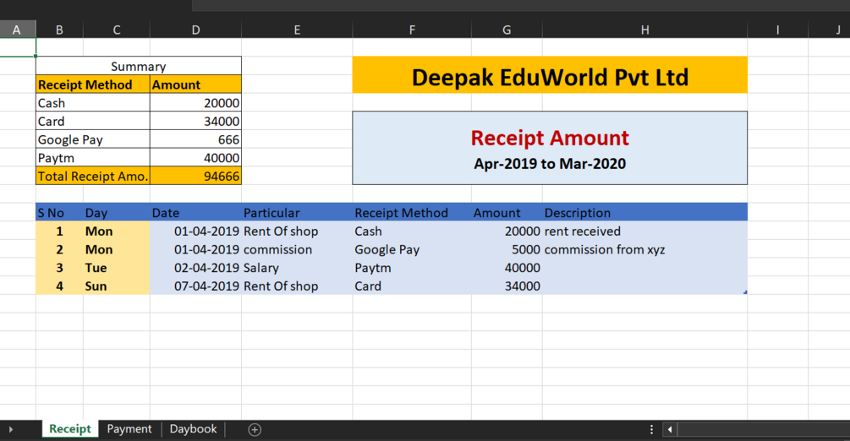Select the total value 94666
The width and height of the screenshot is (850, 441).
(195, 176)
